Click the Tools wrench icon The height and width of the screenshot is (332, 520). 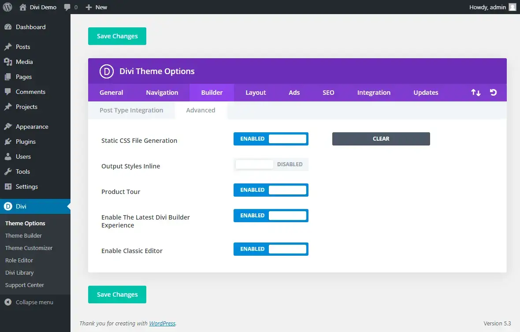8,172
